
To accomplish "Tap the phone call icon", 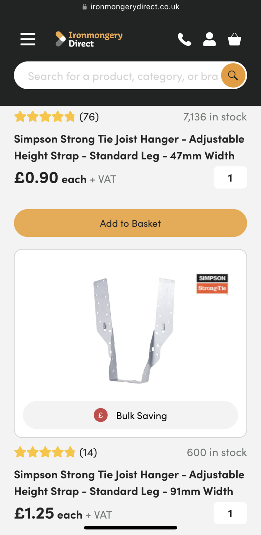I will (184, 39).
